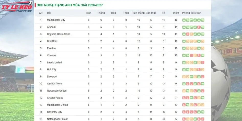Click Leeds United's red L form badge
242x121 pixels.
tap(203, 63)
